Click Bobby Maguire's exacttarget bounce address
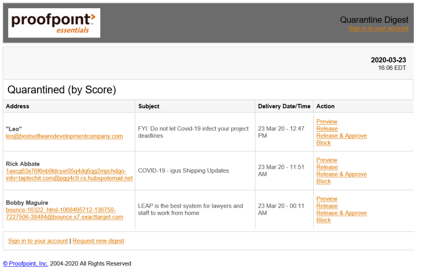The height and width of the screenshot is (273, 422). (x=64, y=214)
